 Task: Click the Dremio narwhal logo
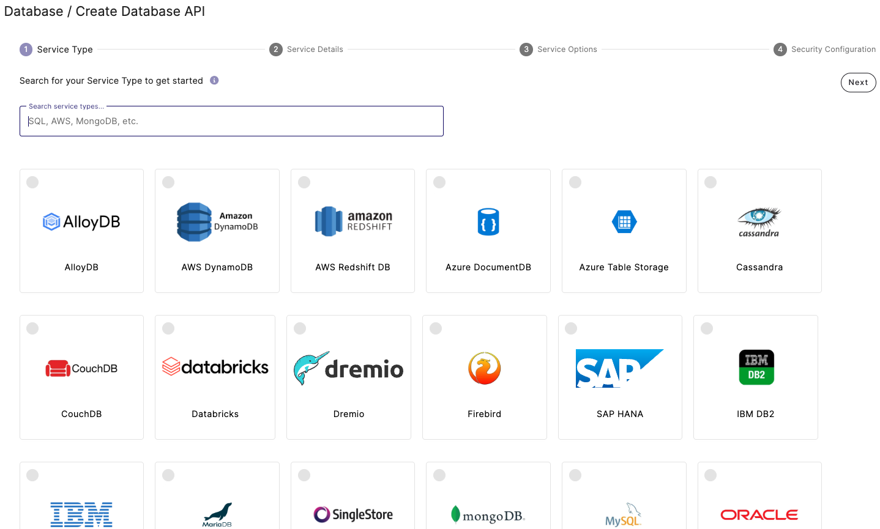[348, 368]
